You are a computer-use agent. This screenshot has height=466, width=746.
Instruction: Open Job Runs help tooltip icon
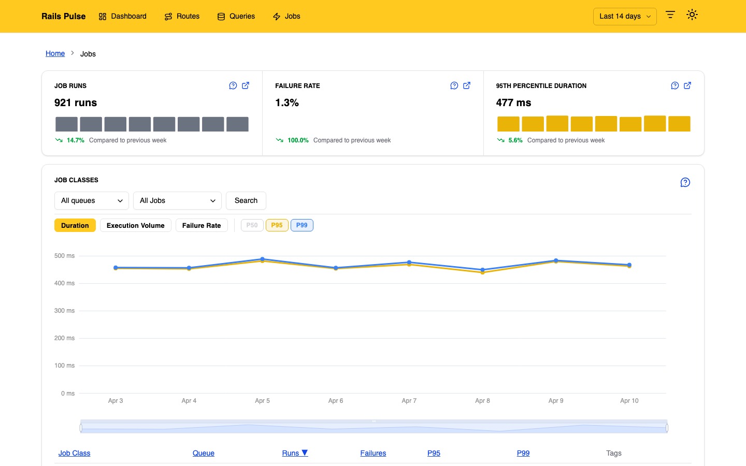pyautogui.click(x=233, y=85)
